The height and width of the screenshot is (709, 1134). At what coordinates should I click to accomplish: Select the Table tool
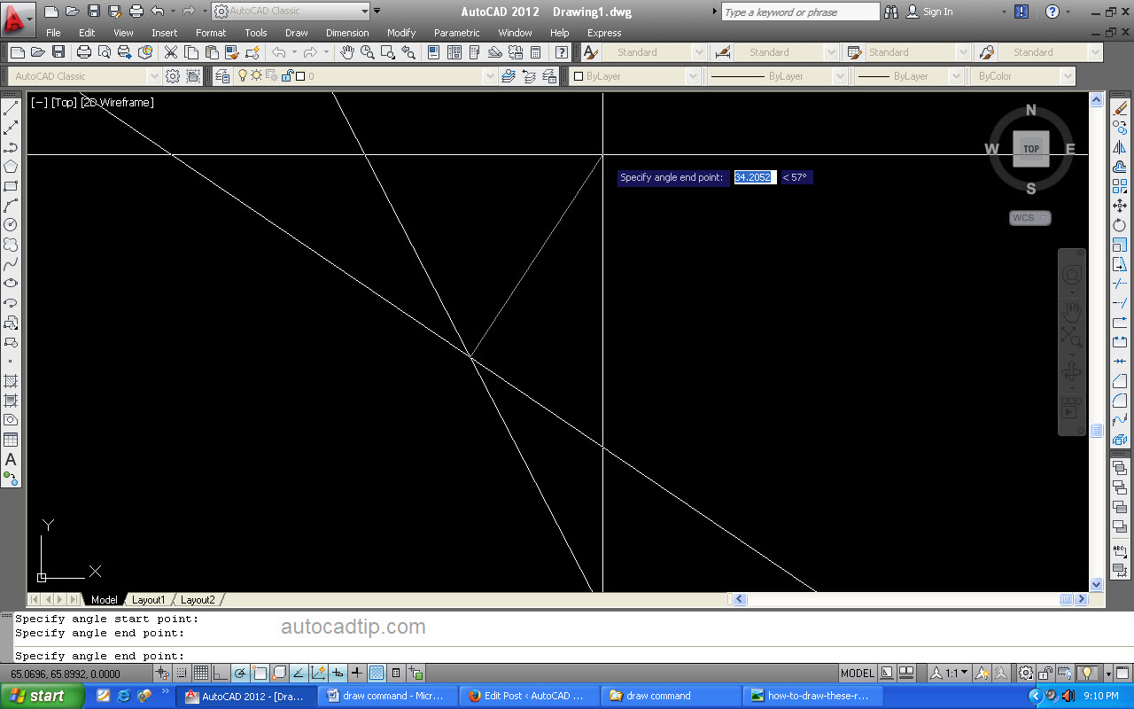pyautogui.click(x=11, y=440)
